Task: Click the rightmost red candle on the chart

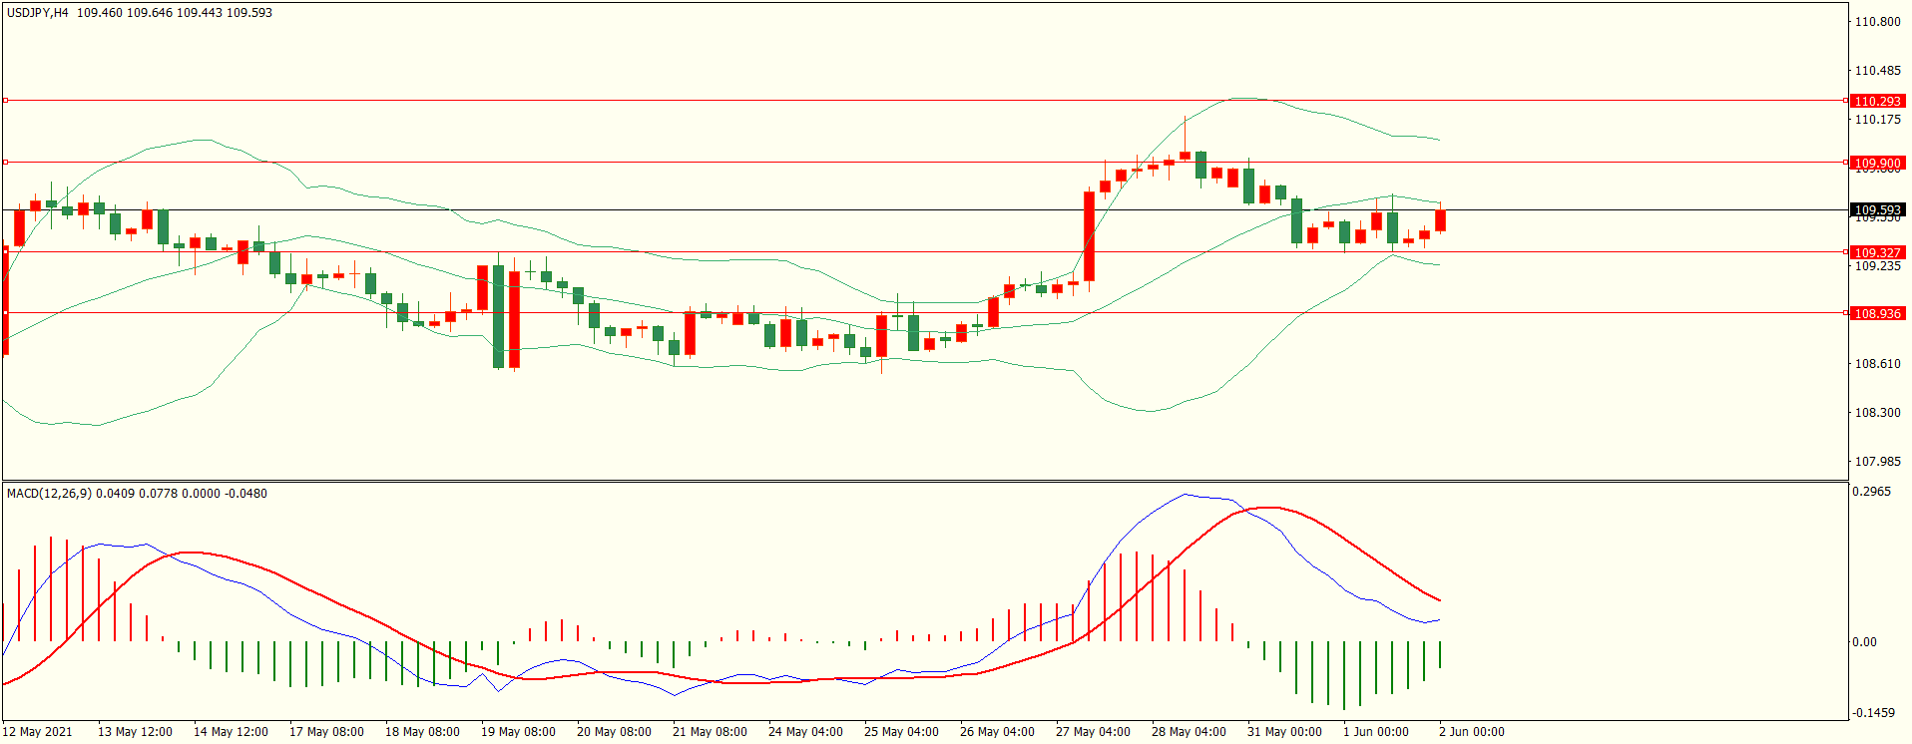Action: pos(1440,220)
